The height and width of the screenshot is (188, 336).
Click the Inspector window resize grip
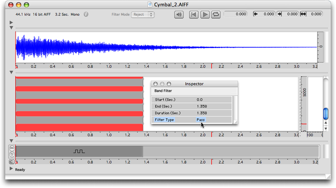tap(236, 122)
